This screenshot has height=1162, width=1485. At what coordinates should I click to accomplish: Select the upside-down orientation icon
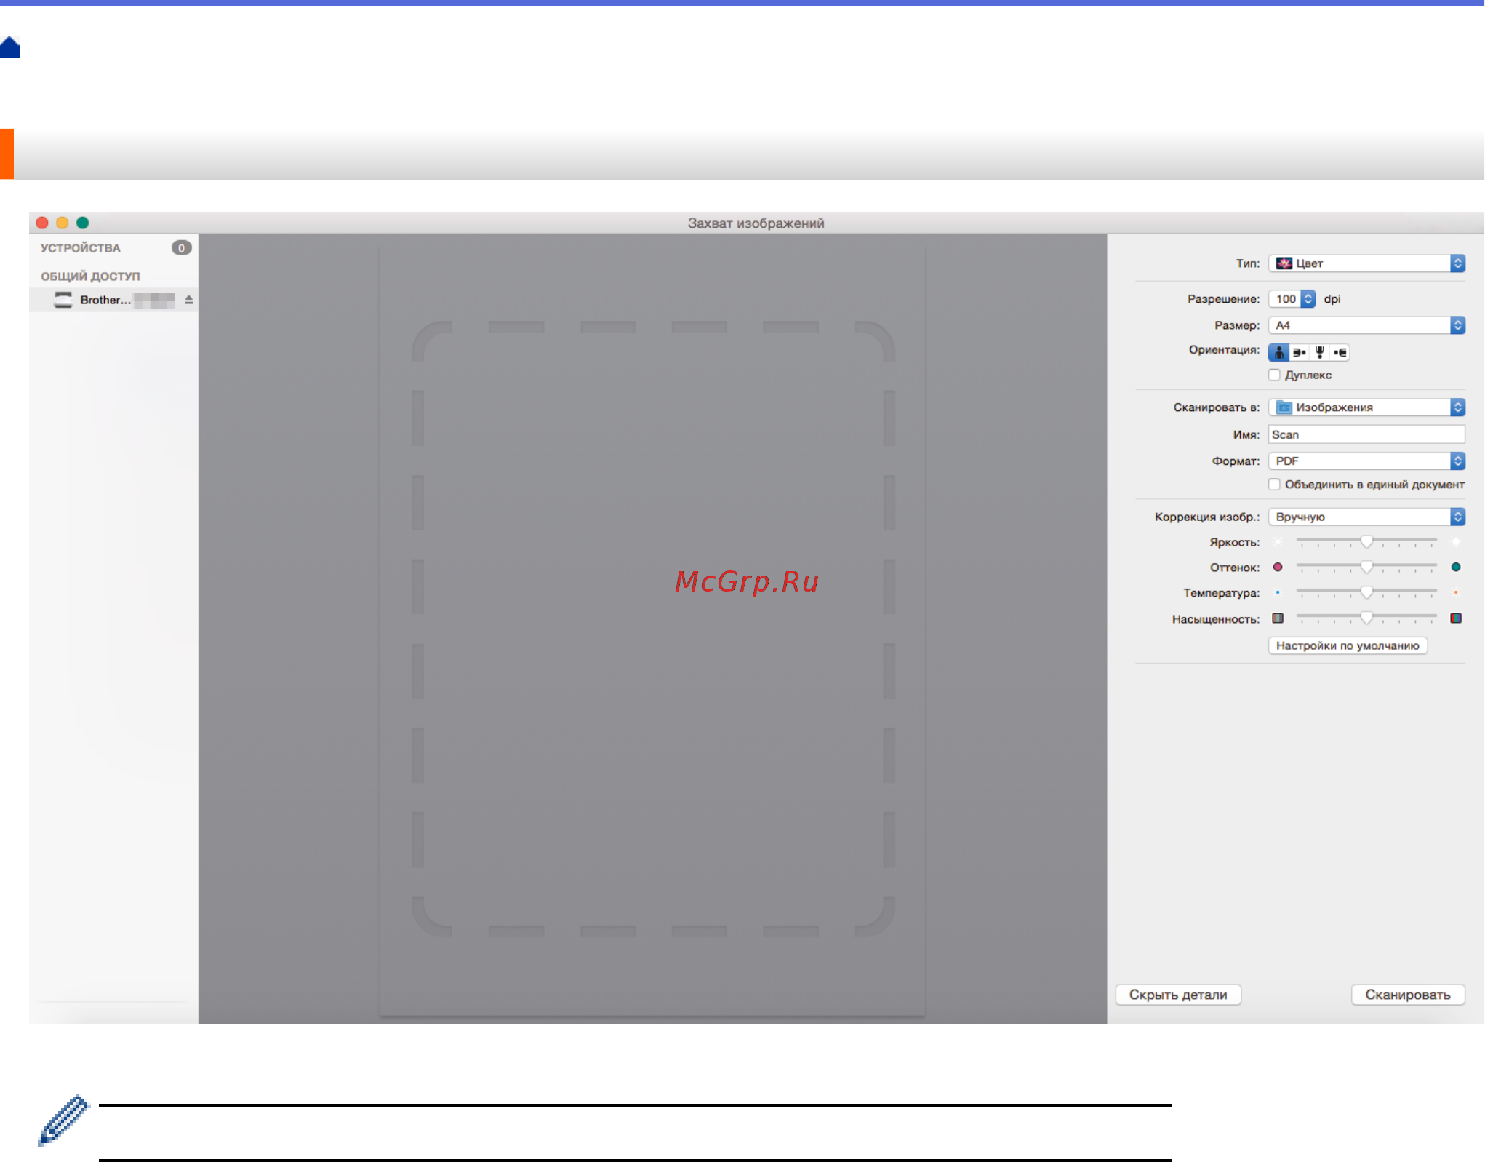pyautogui.click(x=1319, y=353)
